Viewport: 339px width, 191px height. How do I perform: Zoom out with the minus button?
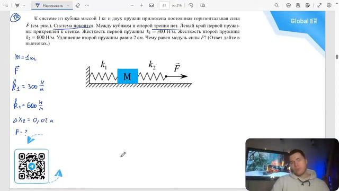(132, 5)
